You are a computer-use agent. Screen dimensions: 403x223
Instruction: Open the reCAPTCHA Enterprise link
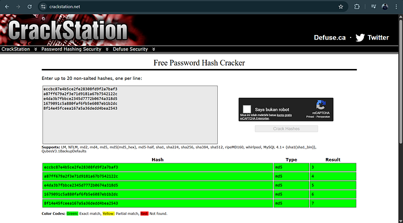(x=254, y=118)
